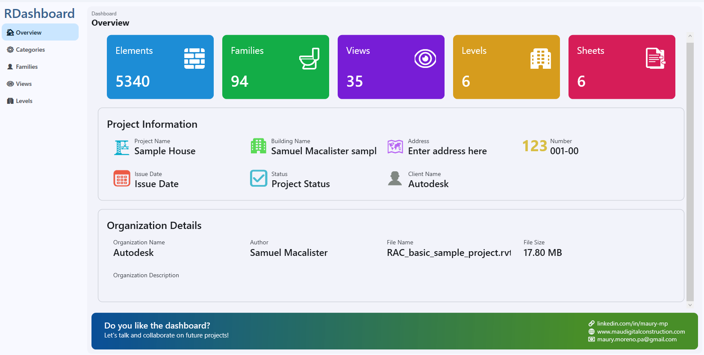
Task: Click the Enter address here value
Action: pyautogui.click(x=447, y=151)
